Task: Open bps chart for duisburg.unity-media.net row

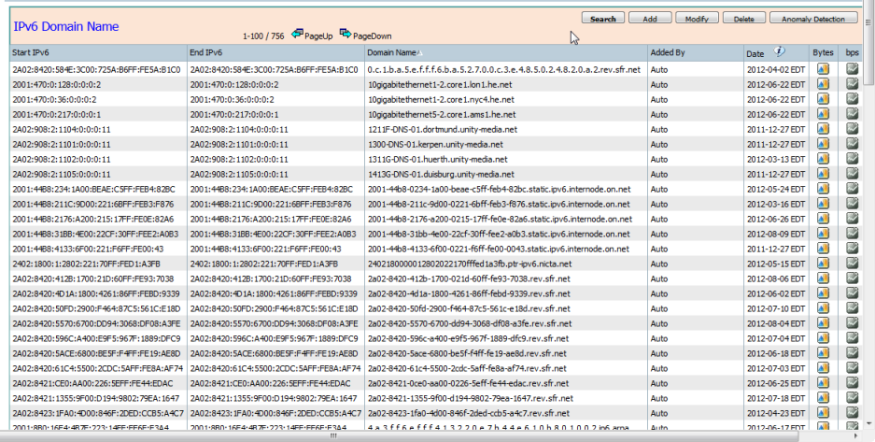Action: point(852,174)
